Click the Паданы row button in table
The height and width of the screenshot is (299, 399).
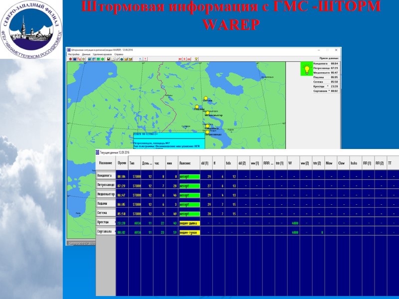106,203
